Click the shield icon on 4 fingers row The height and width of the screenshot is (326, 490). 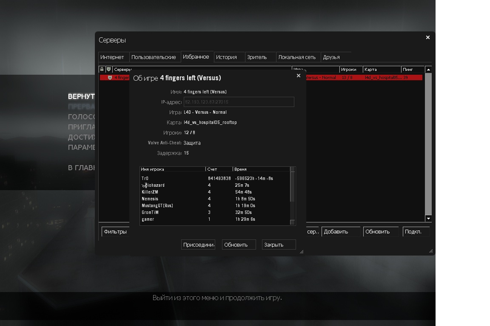coord(110,77)
